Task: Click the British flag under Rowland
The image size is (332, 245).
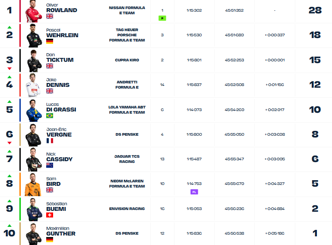Action: [50, 16]
